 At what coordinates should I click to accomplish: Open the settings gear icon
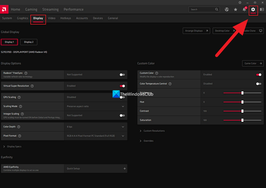(x=253, y=10)
